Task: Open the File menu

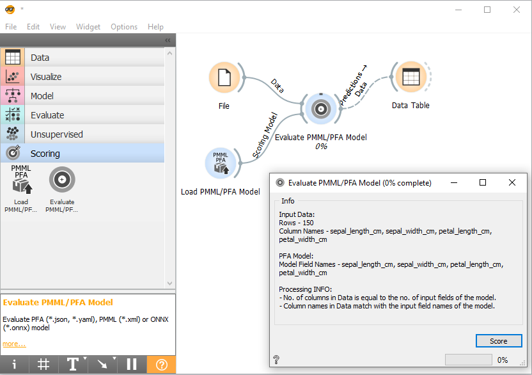Action: coord(11,26)
